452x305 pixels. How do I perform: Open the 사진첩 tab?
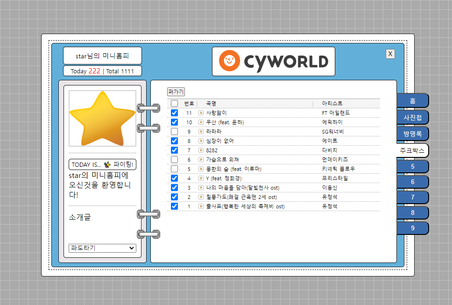[x=412, y=117]
